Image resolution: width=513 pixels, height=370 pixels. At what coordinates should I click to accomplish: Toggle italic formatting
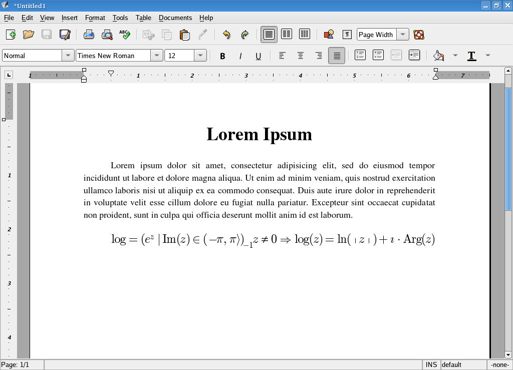pyautogui.click(x=240, y=56)
